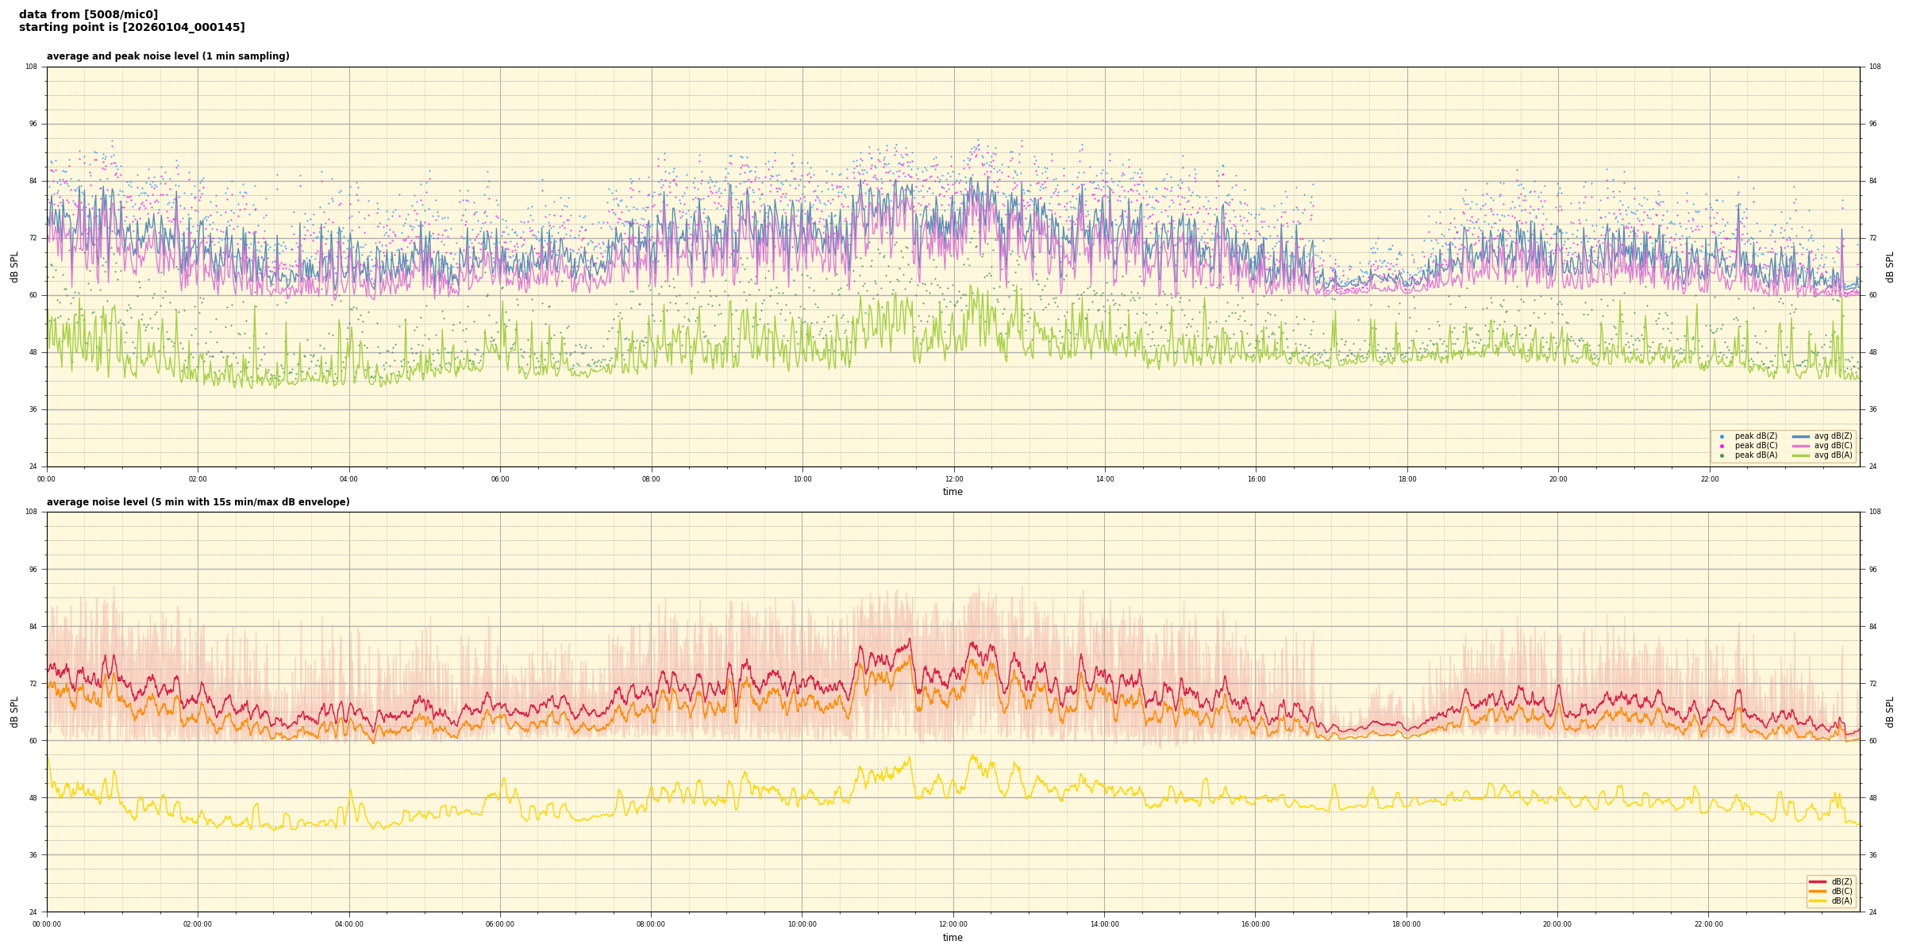The width and height of the screenshot is (1905, 952).
Task: Click the 'average and peak noise level' chart title
Action: (x=167, y=56)
